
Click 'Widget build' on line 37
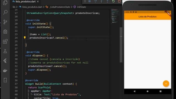34,84
